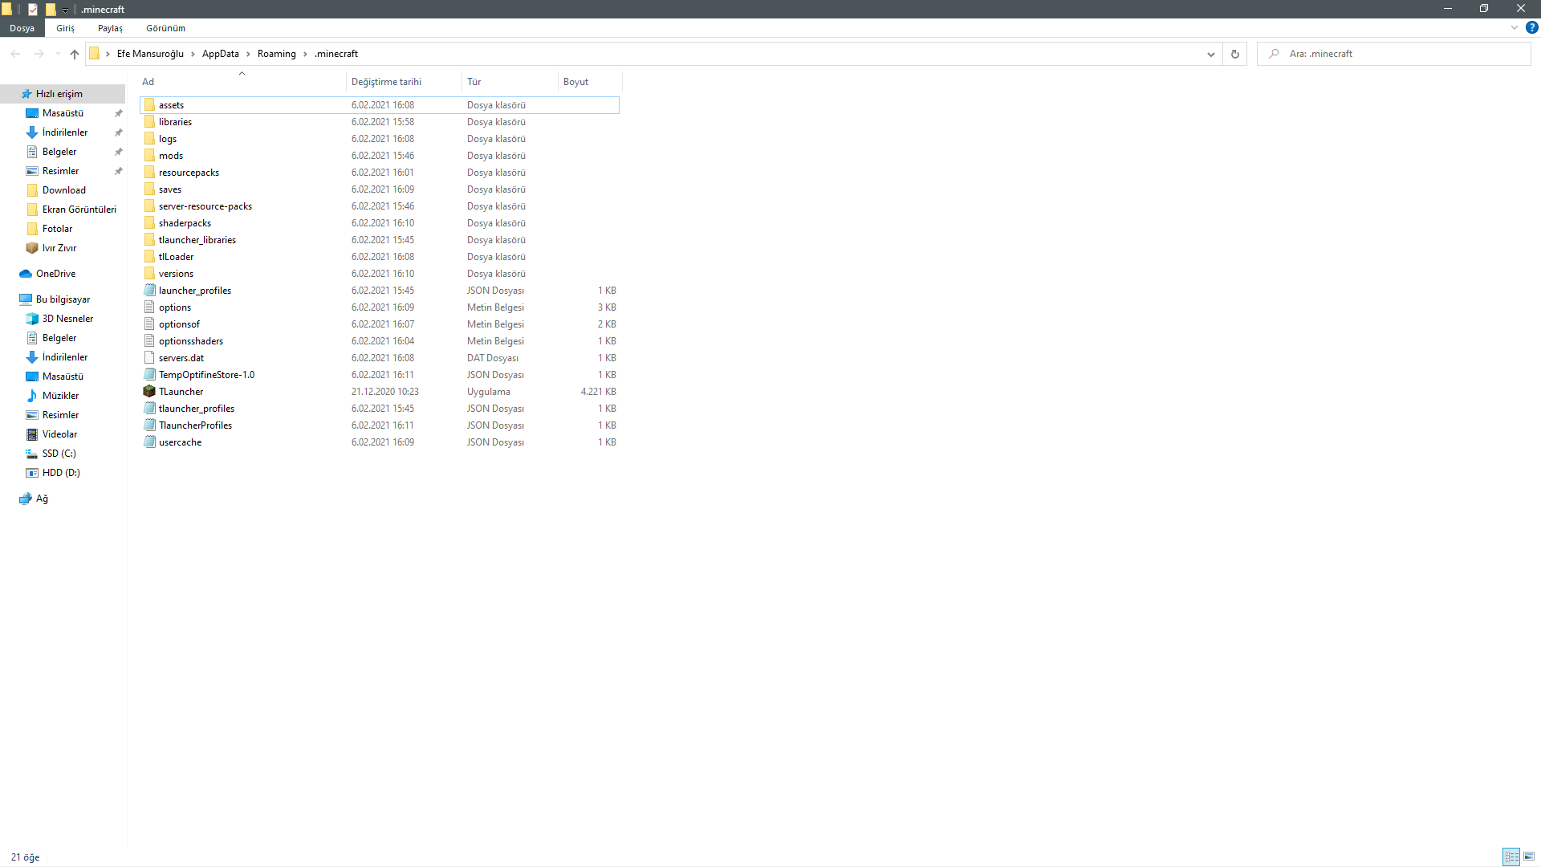Screen dimensions: 1541x867
Task: Open OneDrive in navigation pane
Action: pyautogui.click(x=55, y=274)
